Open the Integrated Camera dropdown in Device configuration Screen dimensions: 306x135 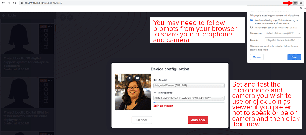pyautogui.click(x=189, y=85)
